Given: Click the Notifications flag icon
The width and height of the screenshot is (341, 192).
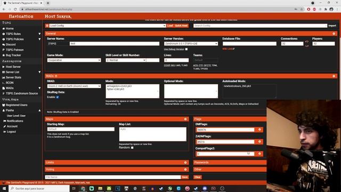Looking at the screenshot, I should 5,121.
